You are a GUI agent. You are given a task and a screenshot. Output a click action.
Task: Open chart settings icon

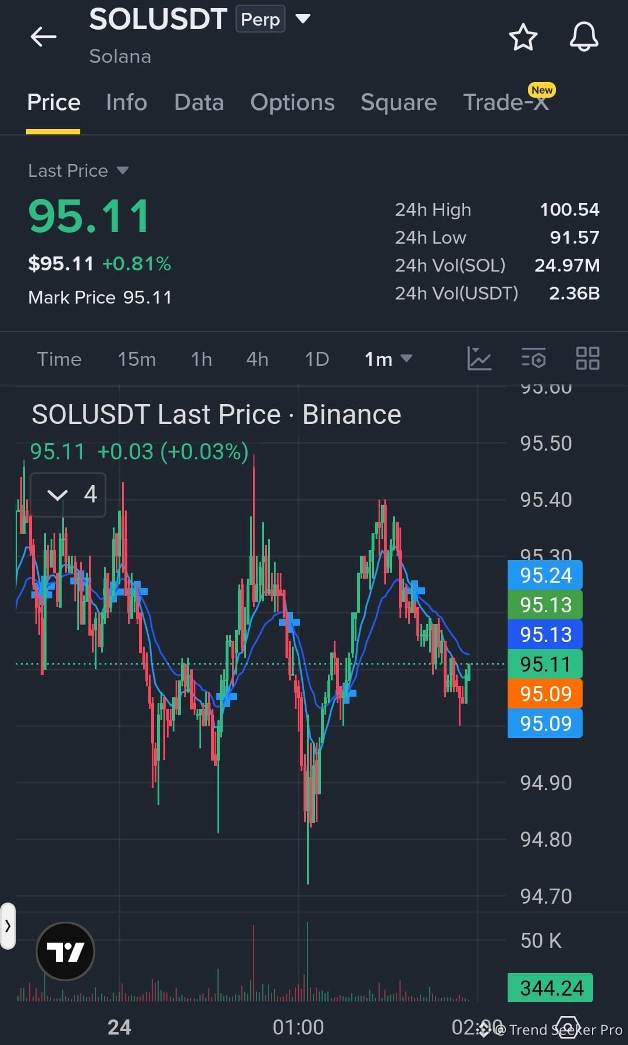tap(533, 359)
